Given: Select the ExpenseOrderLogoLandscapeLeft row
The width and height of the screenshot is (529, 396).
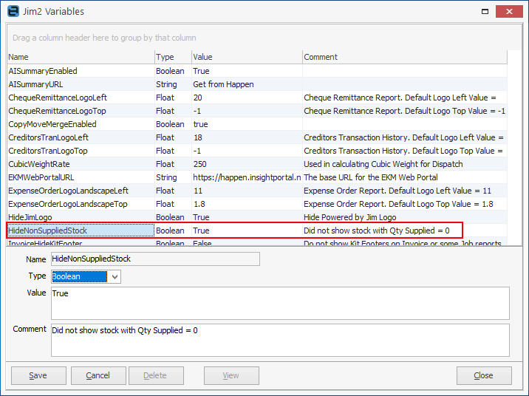Looking at the screenshot, I should (257, 191).
